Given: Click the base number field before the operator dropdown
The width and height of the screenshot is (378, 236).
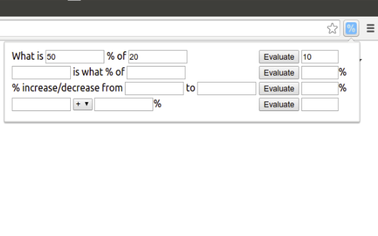Looking at the screenshot, I should coord(41,104).
